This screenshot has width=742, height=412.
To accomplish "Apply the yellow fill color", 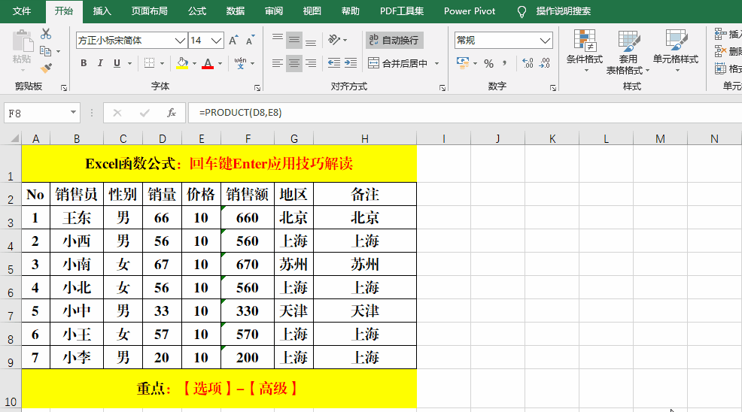I will pos(182,63).
